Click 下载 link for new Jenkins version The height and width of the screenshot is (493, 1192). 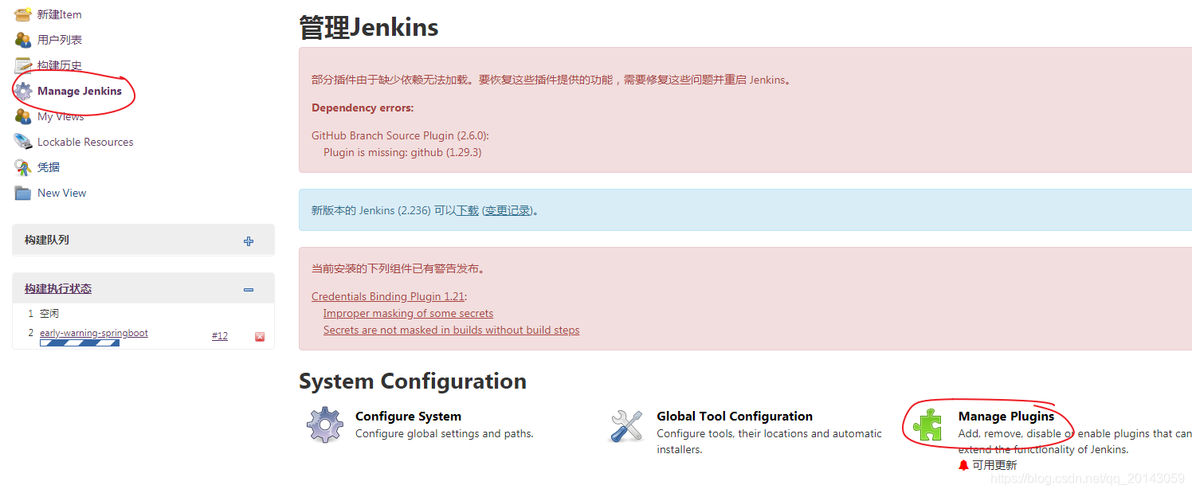pos(468,210)
